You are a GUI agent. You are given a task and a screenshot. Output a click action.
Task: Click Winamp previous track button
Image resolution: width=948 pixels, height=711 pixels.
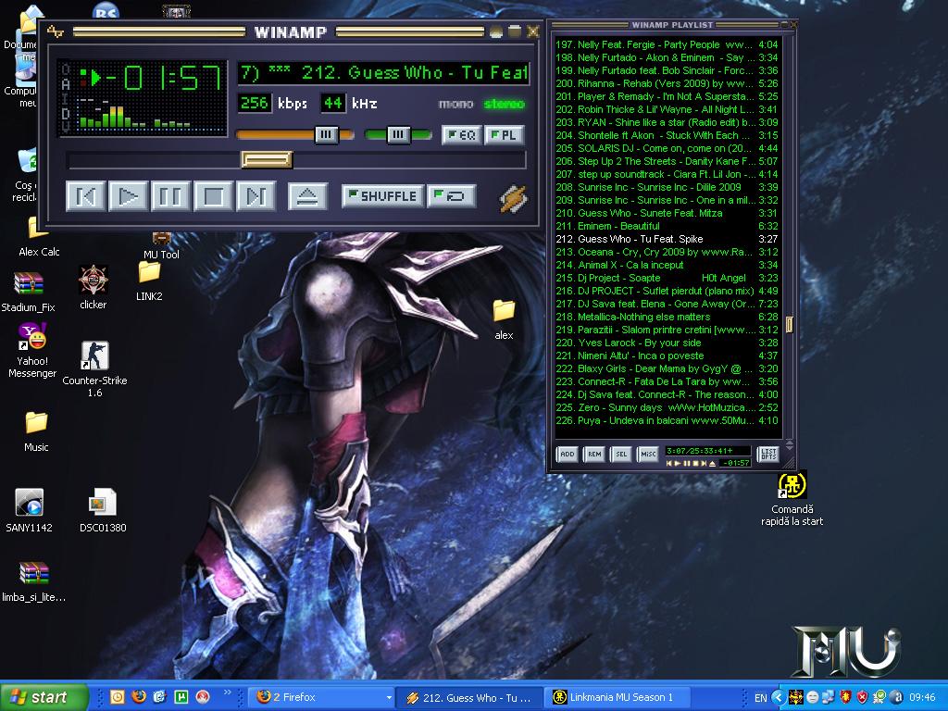(x=85, y=196)
